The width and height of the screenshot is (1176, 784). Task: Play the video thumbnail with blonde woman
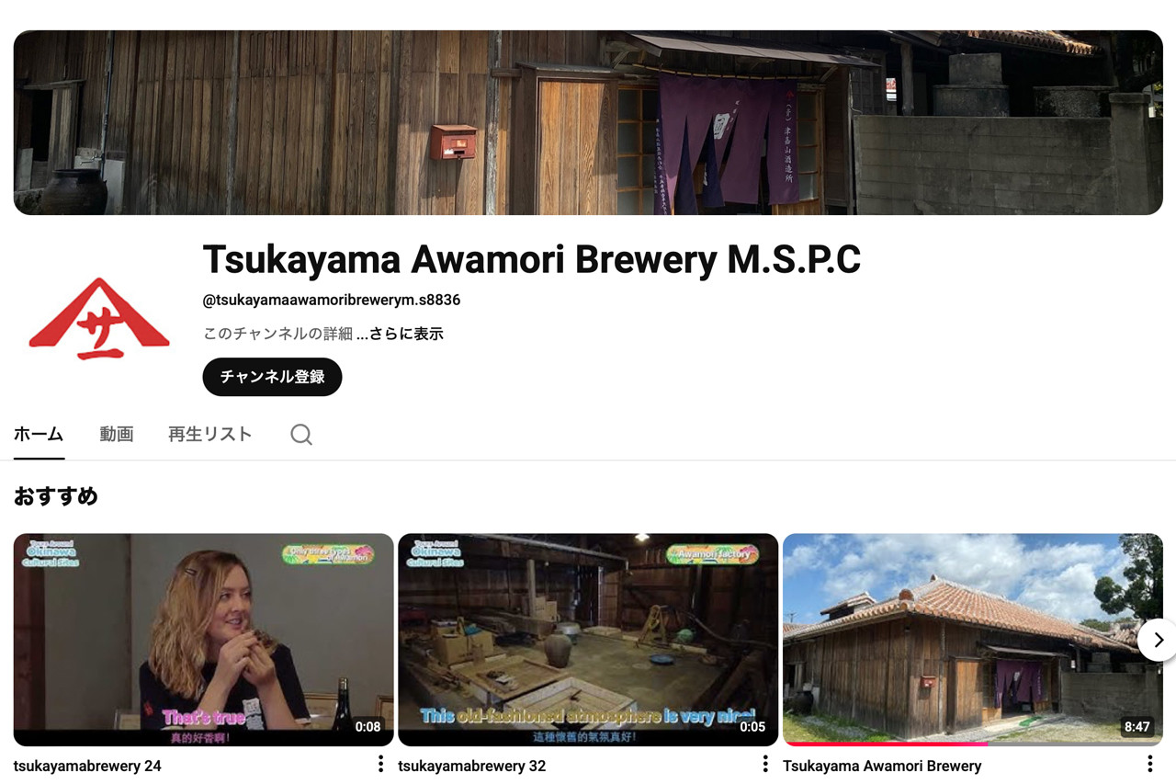[203, 639]
